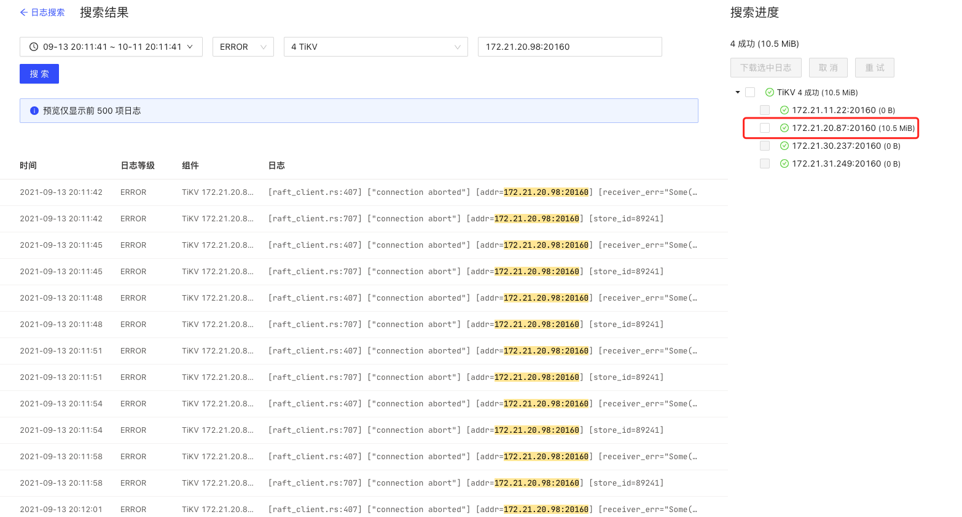
Task: Click success check icon for 172.21.30.237:20160
Action: pyautogui.click(x=784, y=146)
